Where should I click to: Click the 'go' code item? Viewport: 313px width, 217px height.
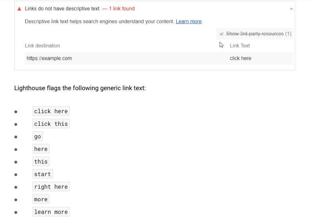[x=38, y=136]
